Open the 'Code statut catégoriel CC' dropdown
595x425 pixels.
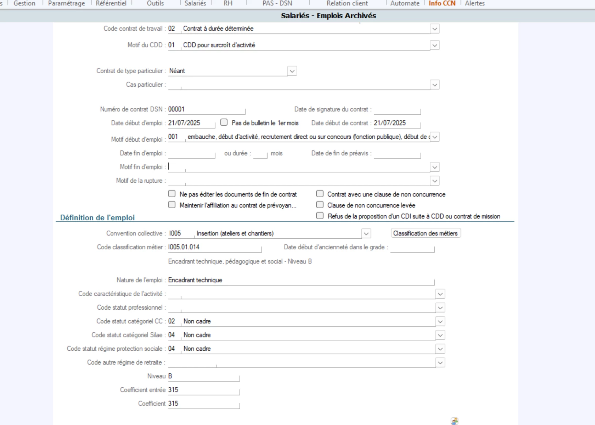[x=440, y=321]
